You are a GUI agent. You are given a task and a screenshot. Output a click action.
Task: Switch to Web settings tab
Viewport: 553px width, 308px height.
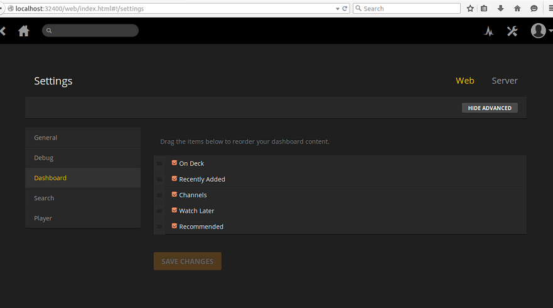[x=465, y=81]
